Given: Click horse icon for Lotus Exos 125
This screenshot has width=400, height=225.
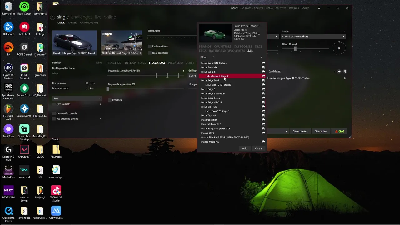Looking at the screenshot, I should [x=263, y=107].
